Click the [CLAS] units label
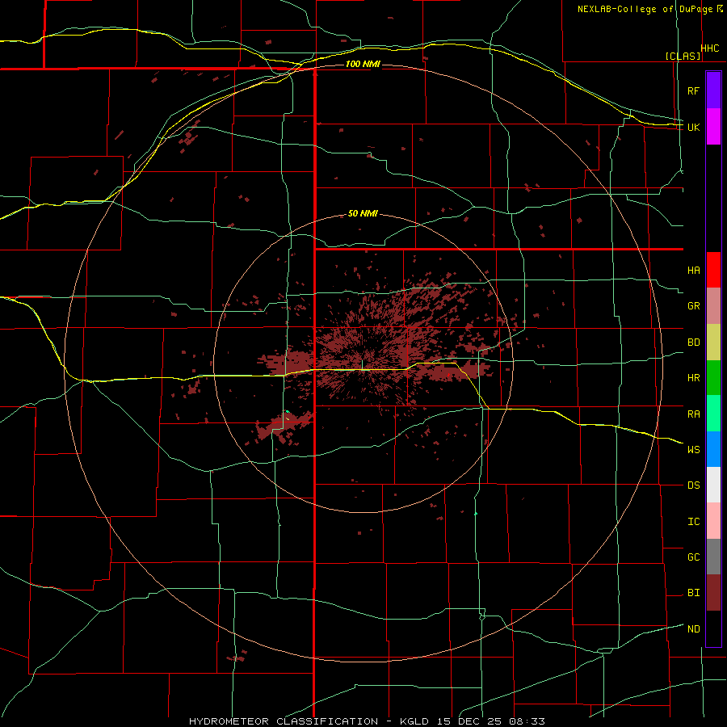The image size is (727, 727). coord(683,56)
